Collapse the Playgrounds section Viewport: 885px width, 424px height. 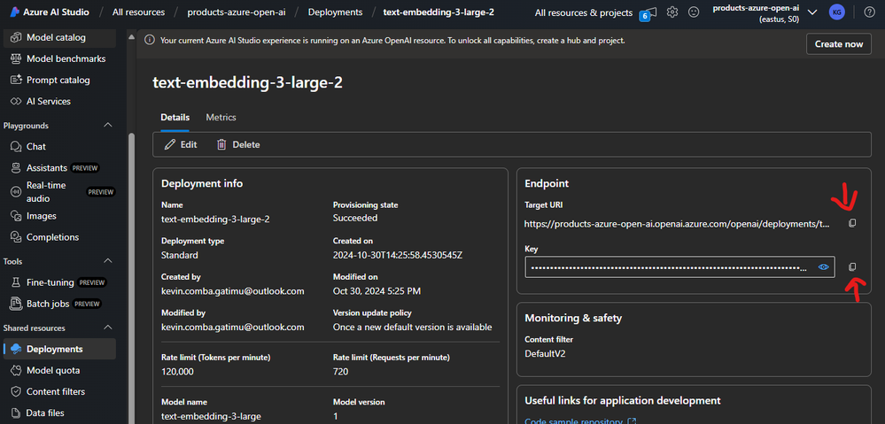pos(108,125)
